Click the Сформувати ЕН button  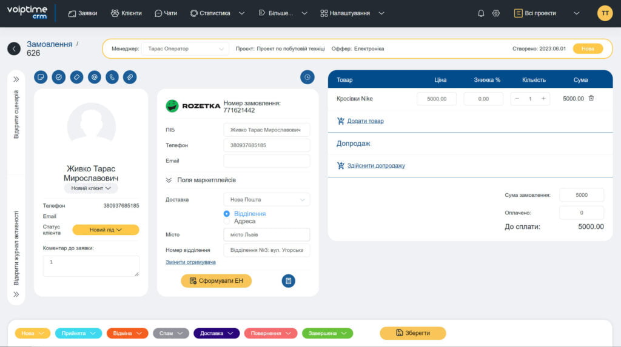coord(217,281)
